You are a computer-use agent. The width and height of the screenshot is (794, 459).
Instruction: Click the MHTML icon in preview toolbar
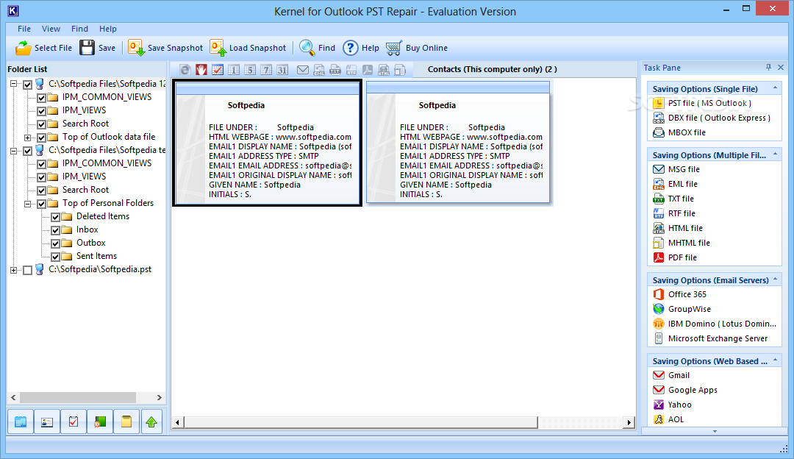[400, 70]
